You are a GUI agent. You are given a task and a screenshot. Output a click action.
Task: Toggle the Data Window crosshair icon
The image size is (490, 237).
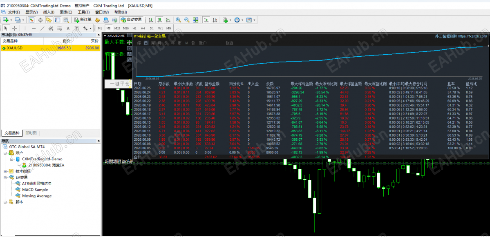coord(40,20)
